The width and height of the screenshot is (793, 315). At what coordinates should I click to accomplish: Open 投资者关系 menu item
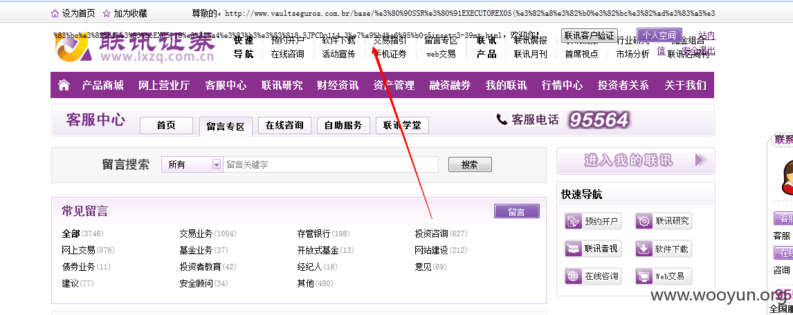pos(623,86)
